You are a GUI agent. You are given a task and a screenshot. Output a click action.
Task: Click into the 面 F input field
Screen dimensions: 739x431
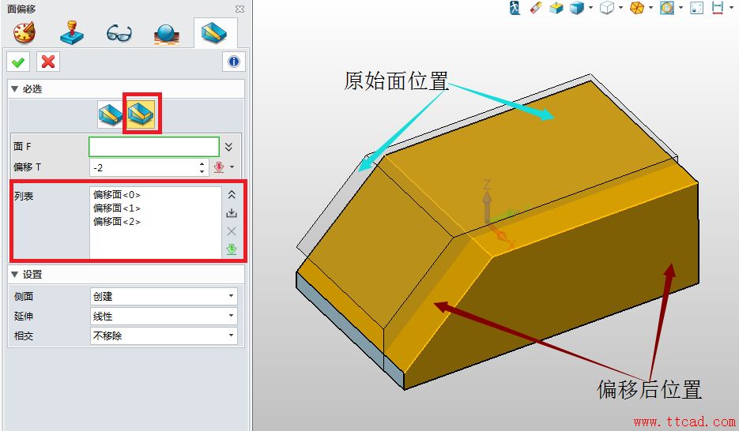[x=153, y=147]
